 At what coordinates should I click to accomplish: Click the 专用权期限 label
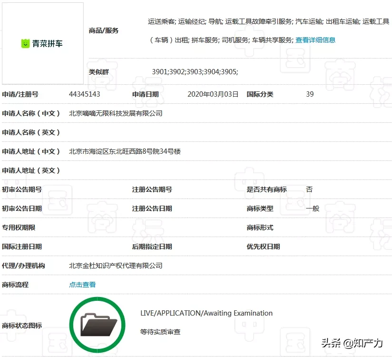pyautogui.click(x=19, y=228)
